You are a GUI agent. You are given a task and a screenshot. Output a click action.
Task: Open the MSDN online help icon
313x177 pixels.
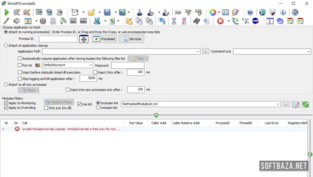point(256,21)
